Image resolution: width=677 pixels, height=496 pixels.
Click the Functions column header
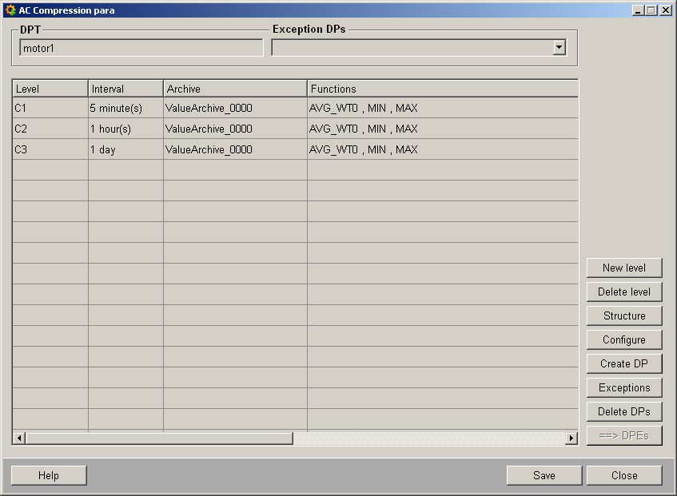point(442,89)
